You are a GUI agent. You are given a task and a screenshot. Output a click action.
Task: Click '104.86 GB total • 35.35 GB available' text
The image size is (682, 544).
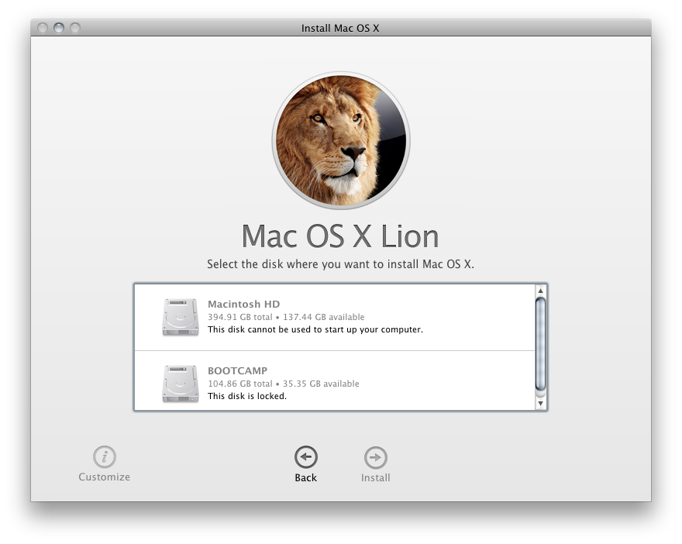point(284,384)
